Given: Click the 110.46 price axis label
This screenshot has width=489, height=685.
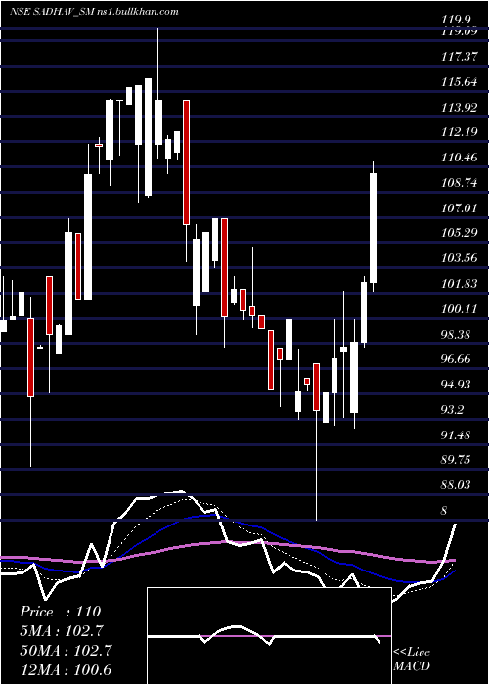Looking at the screenshot, I should tap(459, 158).
